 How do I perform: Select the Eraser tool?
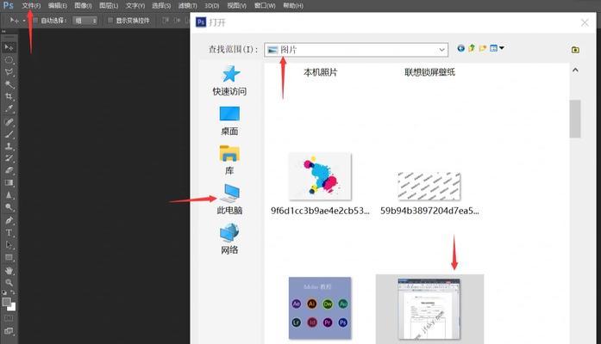[9, 171]
